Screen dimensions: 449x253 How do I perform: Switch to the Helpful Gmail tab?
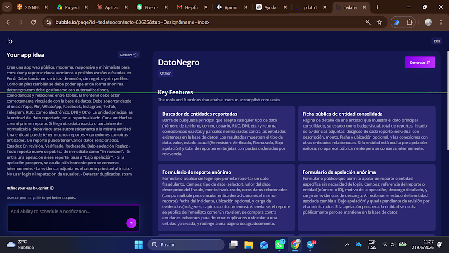pos(192,7)
